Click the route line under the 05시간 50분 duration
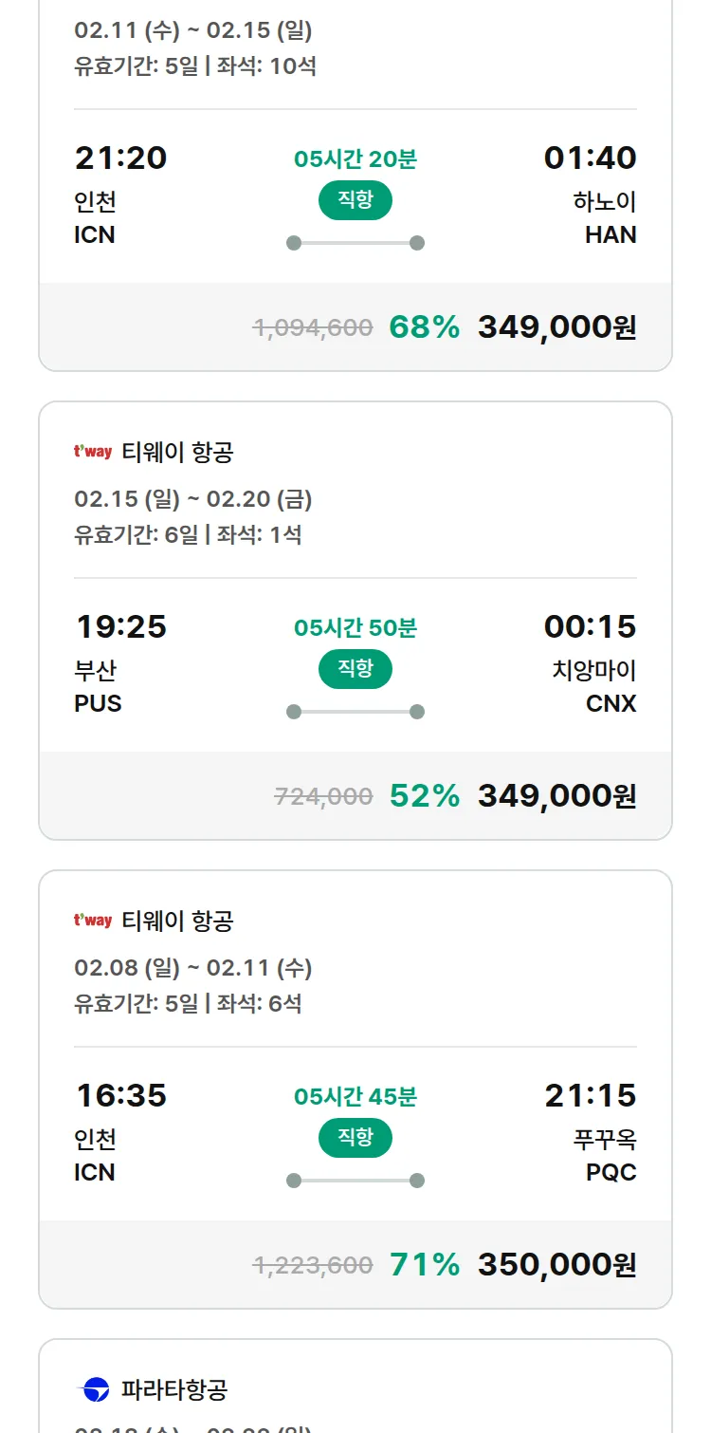Viewport: 711px width, 1433px height. click(x=355, y=712)
